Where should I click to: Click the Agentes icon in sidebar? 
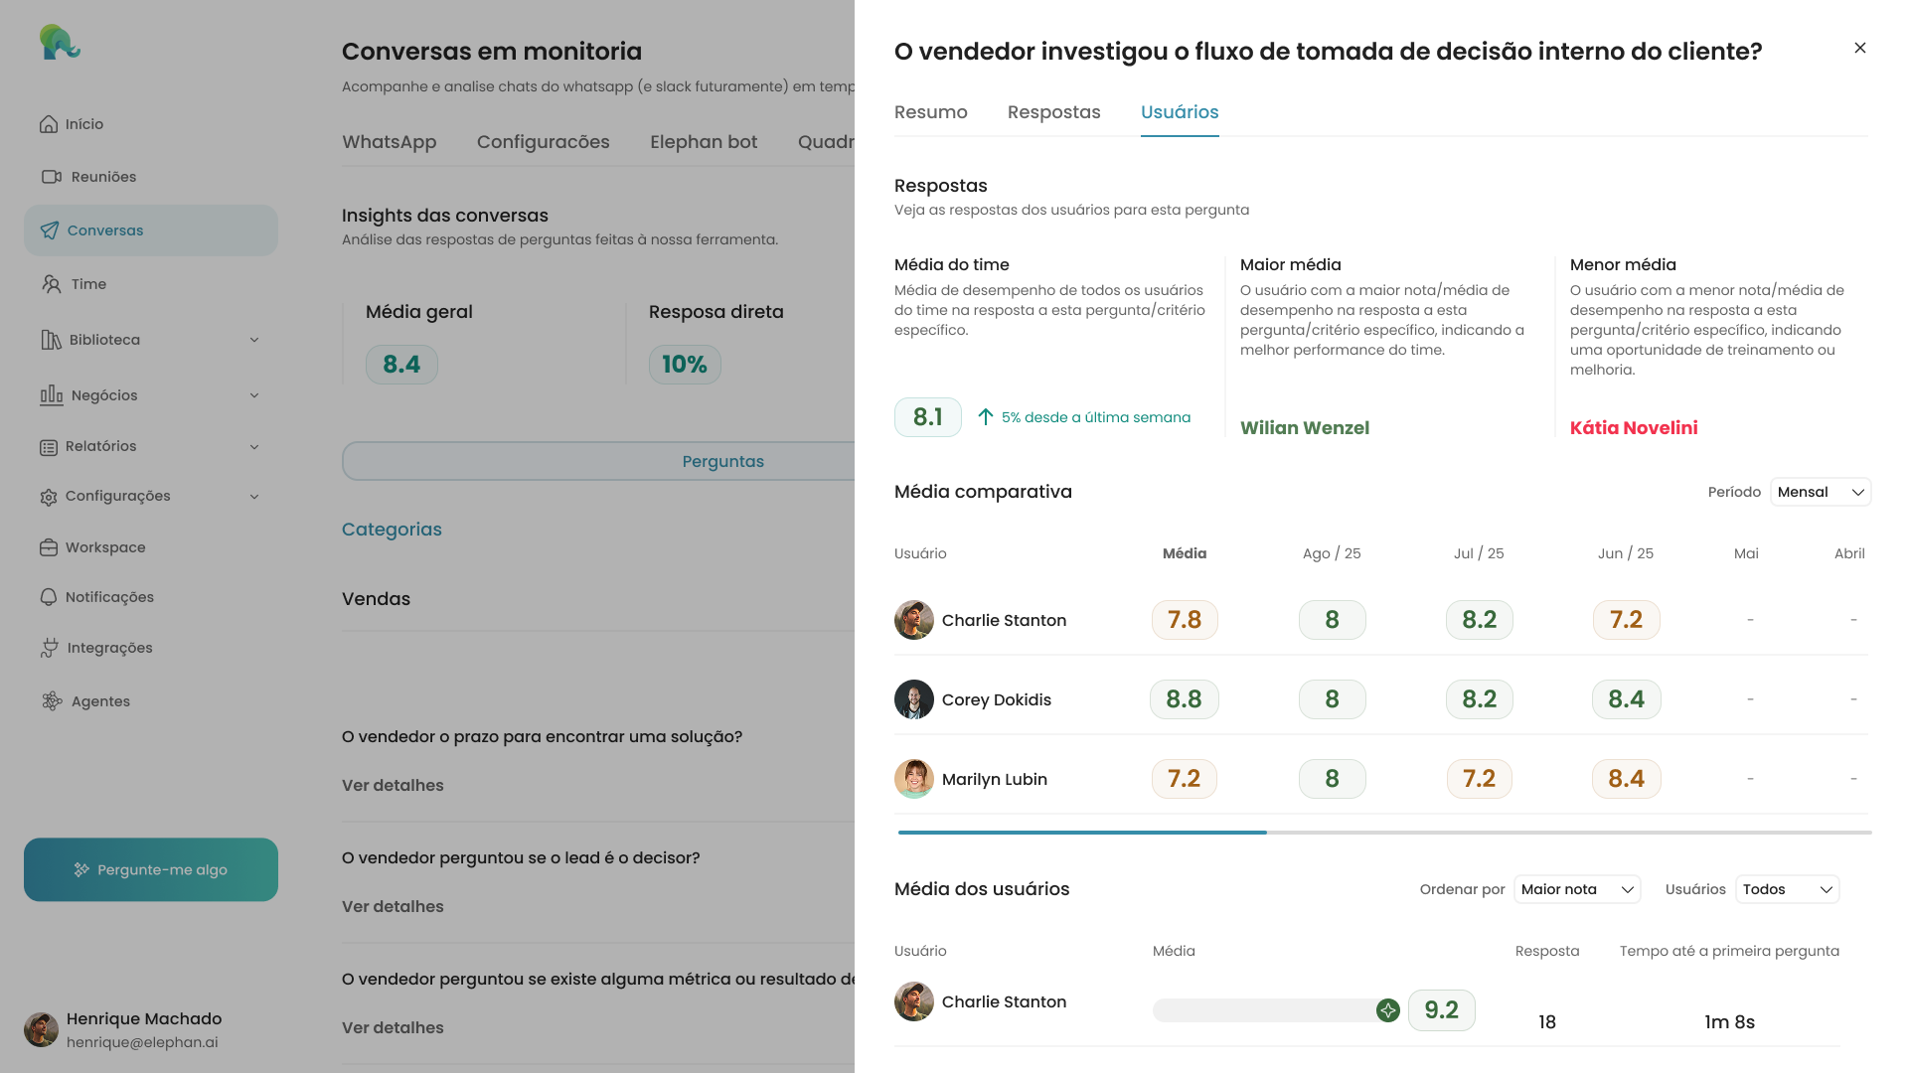pos(52,701)
